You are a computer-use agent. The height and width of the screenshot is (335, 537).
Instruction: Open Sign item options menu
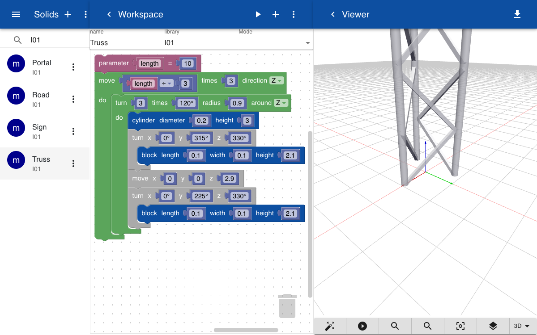click(73, 131)
